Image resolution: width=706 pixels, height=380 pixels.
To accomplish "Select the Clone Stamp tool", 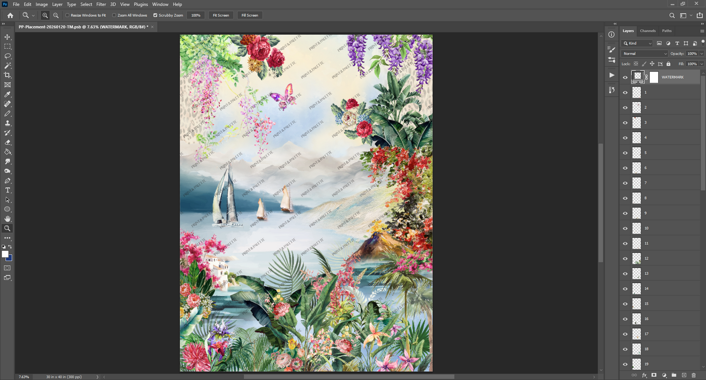I will 7,123.
